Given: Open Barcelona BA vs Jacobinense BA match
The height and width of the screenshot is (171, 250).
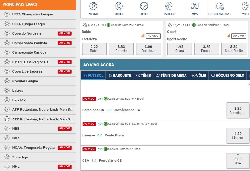Looking at the screenshot, I should (x=111, y=110).
